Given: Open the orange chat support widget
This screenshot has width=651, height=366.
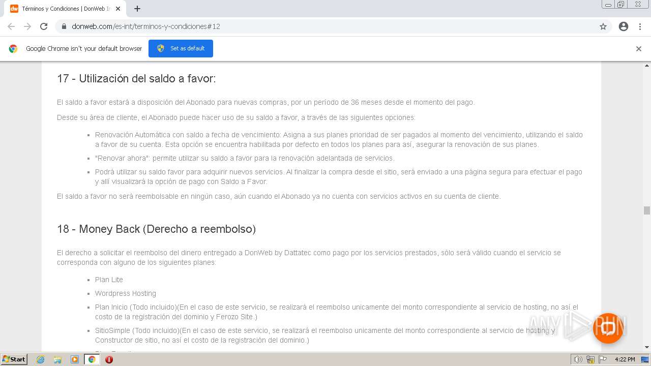Looking at the screenshot, I should click(x=608, y=328).
